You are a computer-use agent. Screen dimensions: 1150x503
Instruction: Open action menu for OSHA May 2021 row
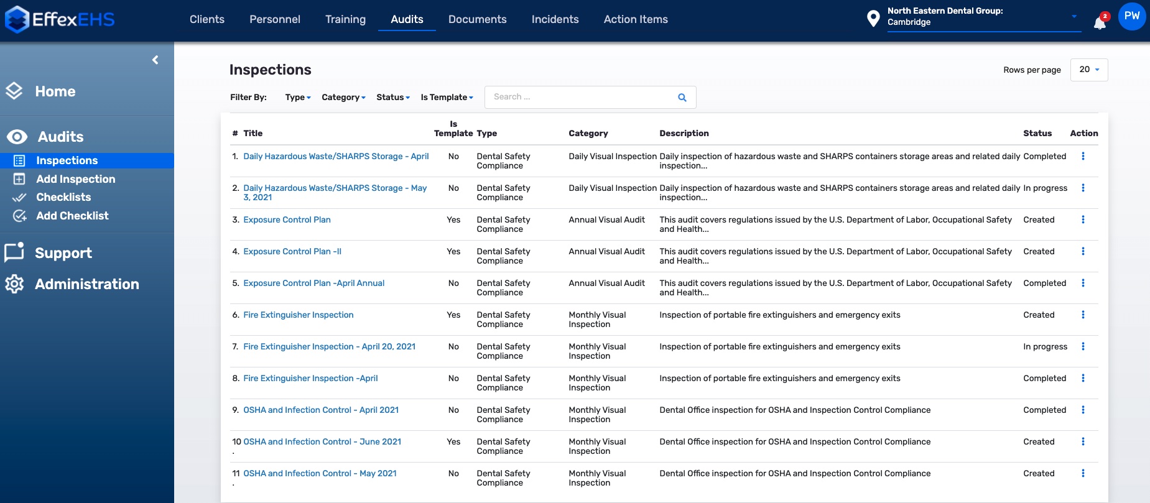point(1083,473)
